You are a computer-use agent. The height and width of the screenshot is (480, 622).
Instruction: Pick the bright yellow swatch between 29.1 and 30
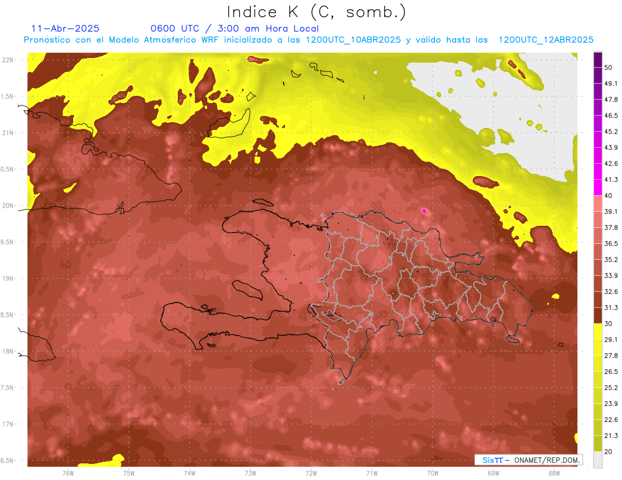pos(598,331)
